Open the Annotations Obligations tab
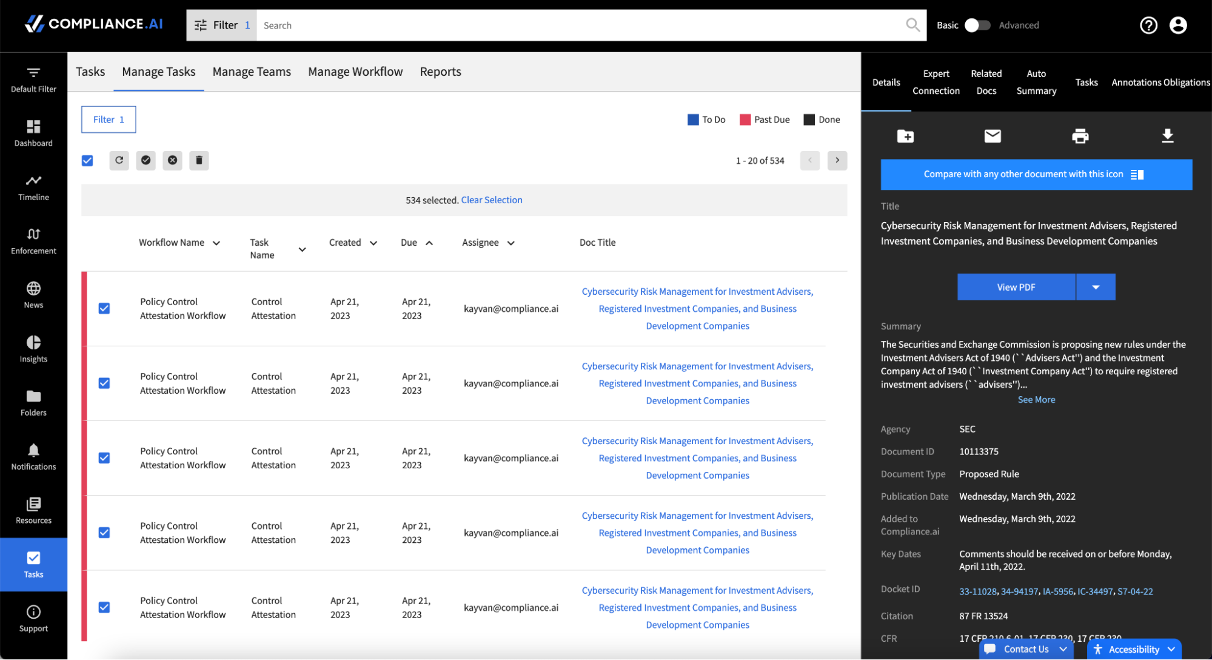1212x660 pixels. click(1160, 82)
